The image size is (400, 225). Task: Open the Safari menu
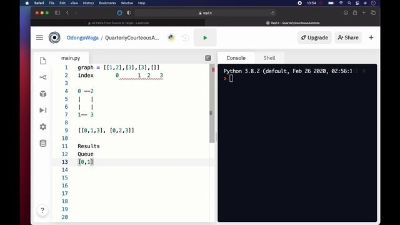tap(39, 3)
